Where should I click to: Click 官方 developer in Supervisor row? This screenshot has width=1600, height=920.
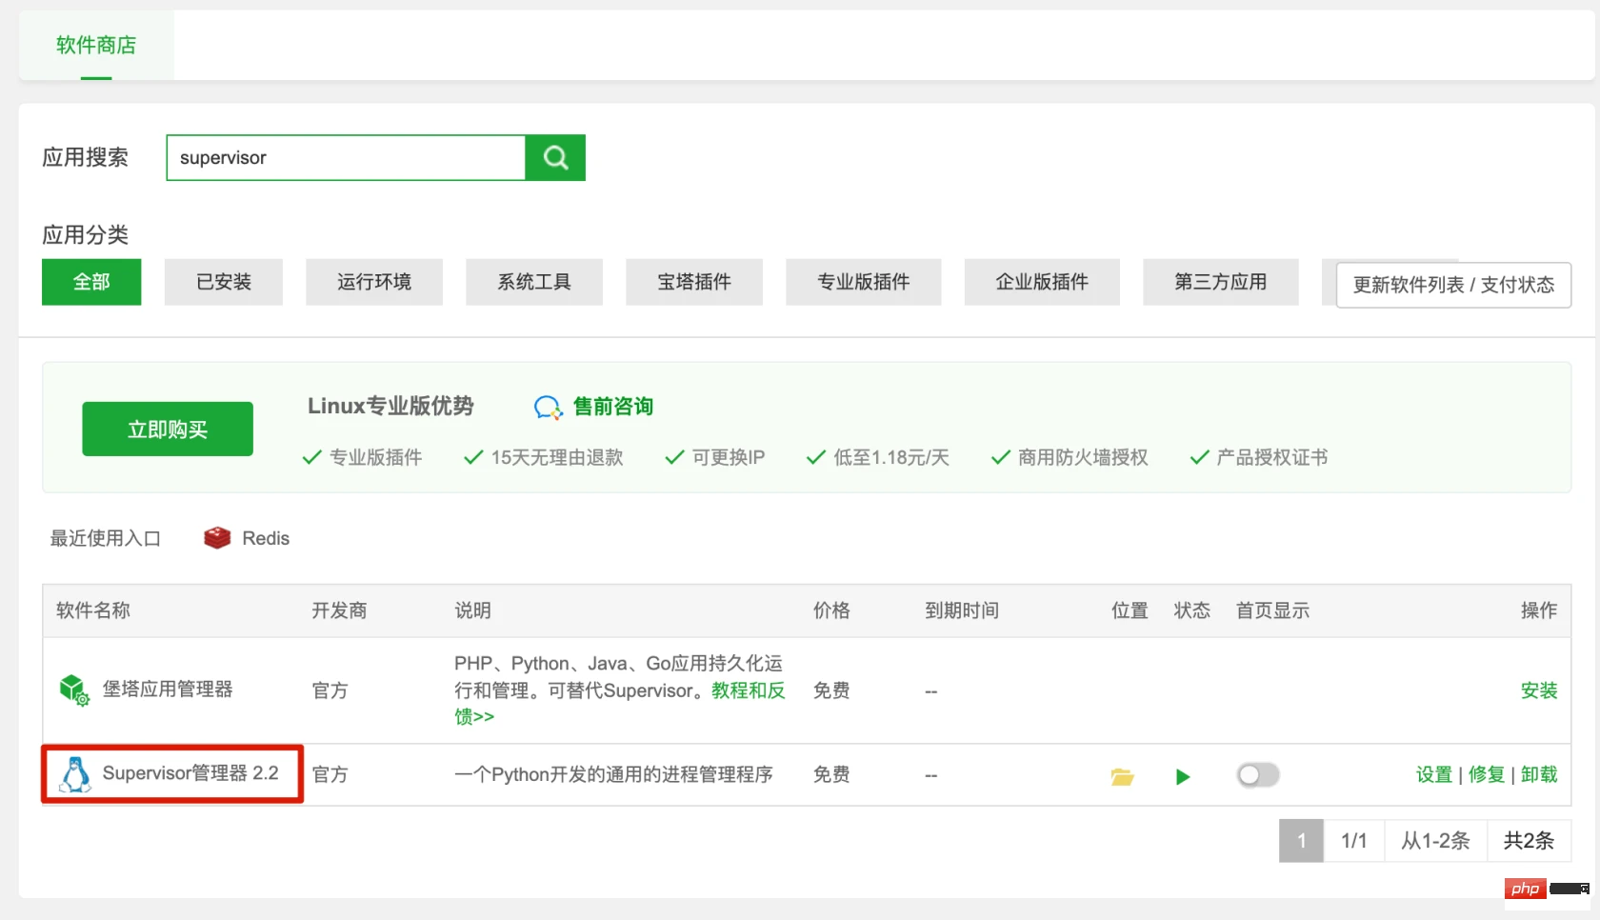[330, 774]
